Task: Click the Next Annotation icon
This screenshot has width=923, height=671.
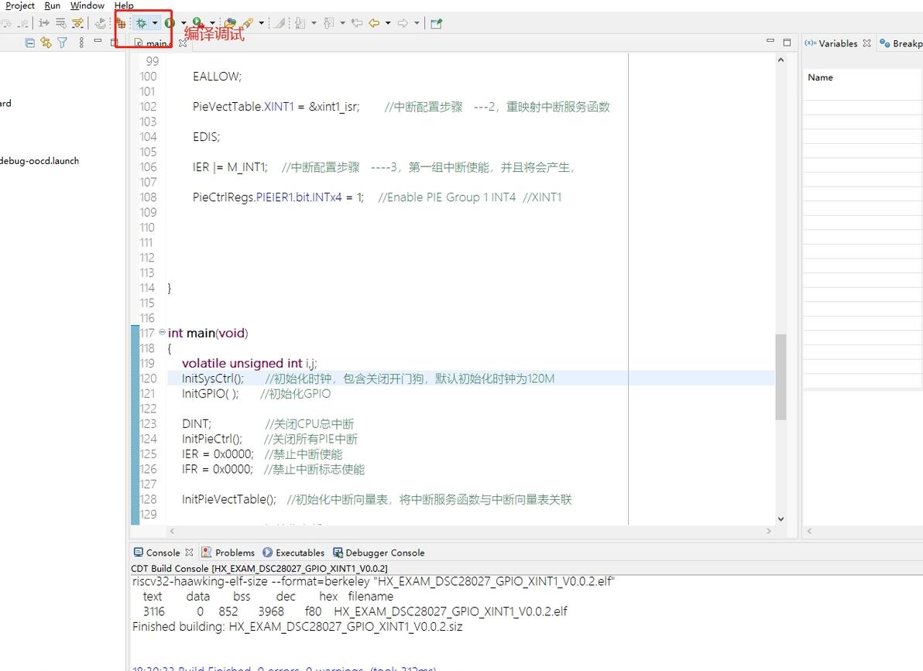Action: (x=300, y=23)
